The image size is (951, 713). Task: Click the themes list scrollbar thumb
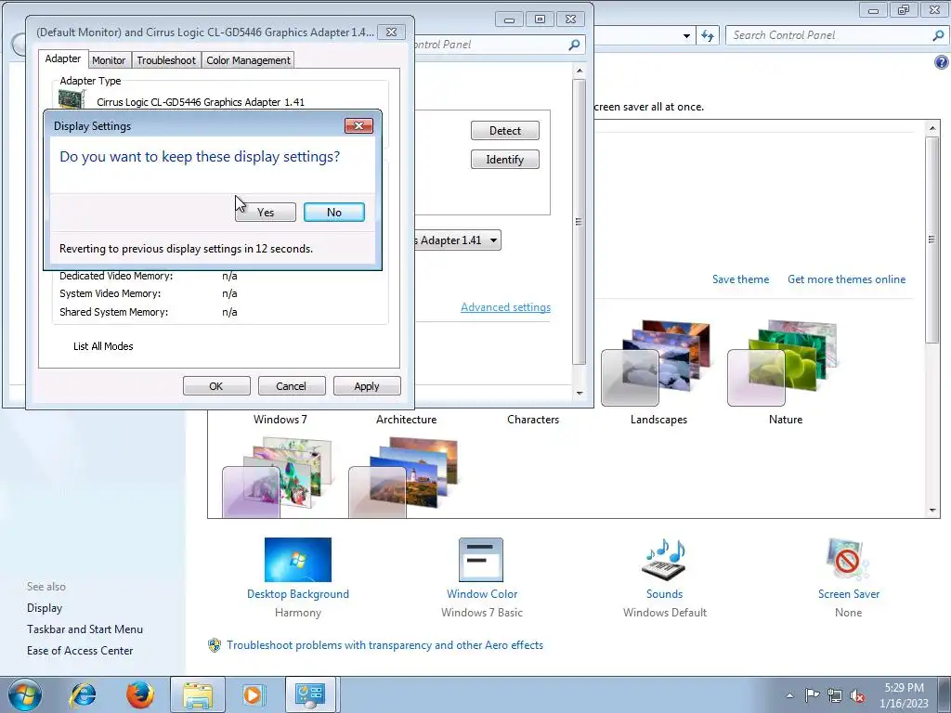(x=932, y=240)
